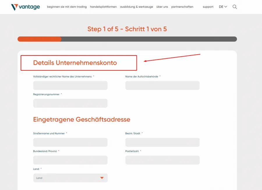
Task: Click the Name der Aufsichtsbehörde input field
Action: [162, 85]
